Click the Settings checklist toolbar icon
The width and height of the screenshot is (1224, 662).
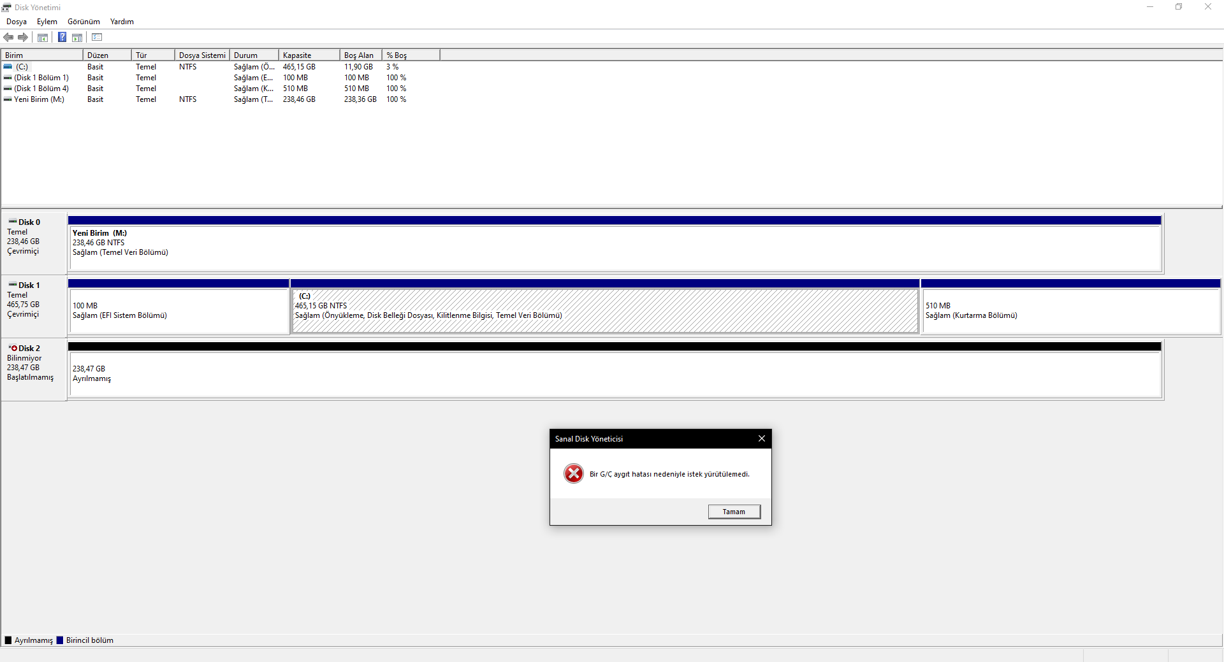point(97,38)
